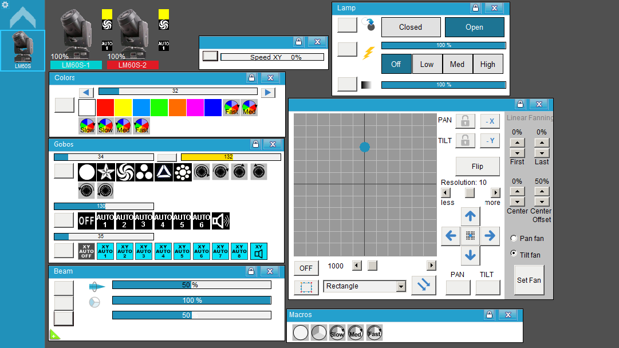
Task: Set strobe to Off
Action: [396, 64]
